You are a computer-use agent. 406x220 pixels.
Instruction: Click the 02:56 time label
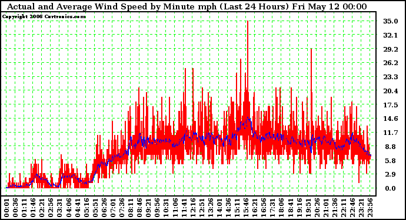[51, 208]
